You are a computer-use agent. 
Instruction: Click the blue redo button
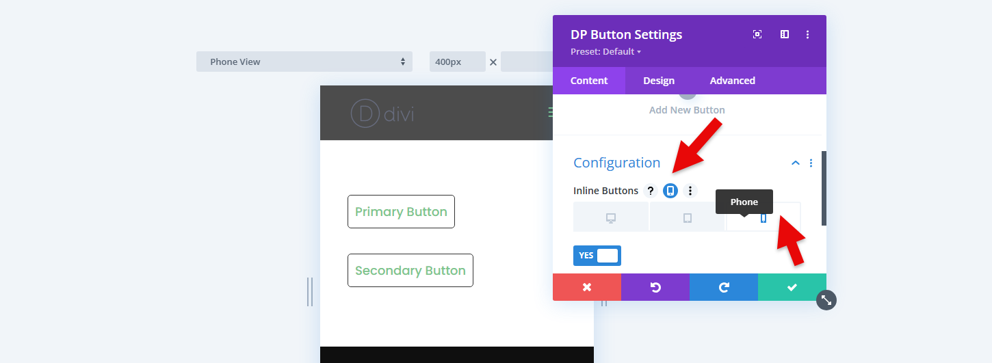(724, 287)
